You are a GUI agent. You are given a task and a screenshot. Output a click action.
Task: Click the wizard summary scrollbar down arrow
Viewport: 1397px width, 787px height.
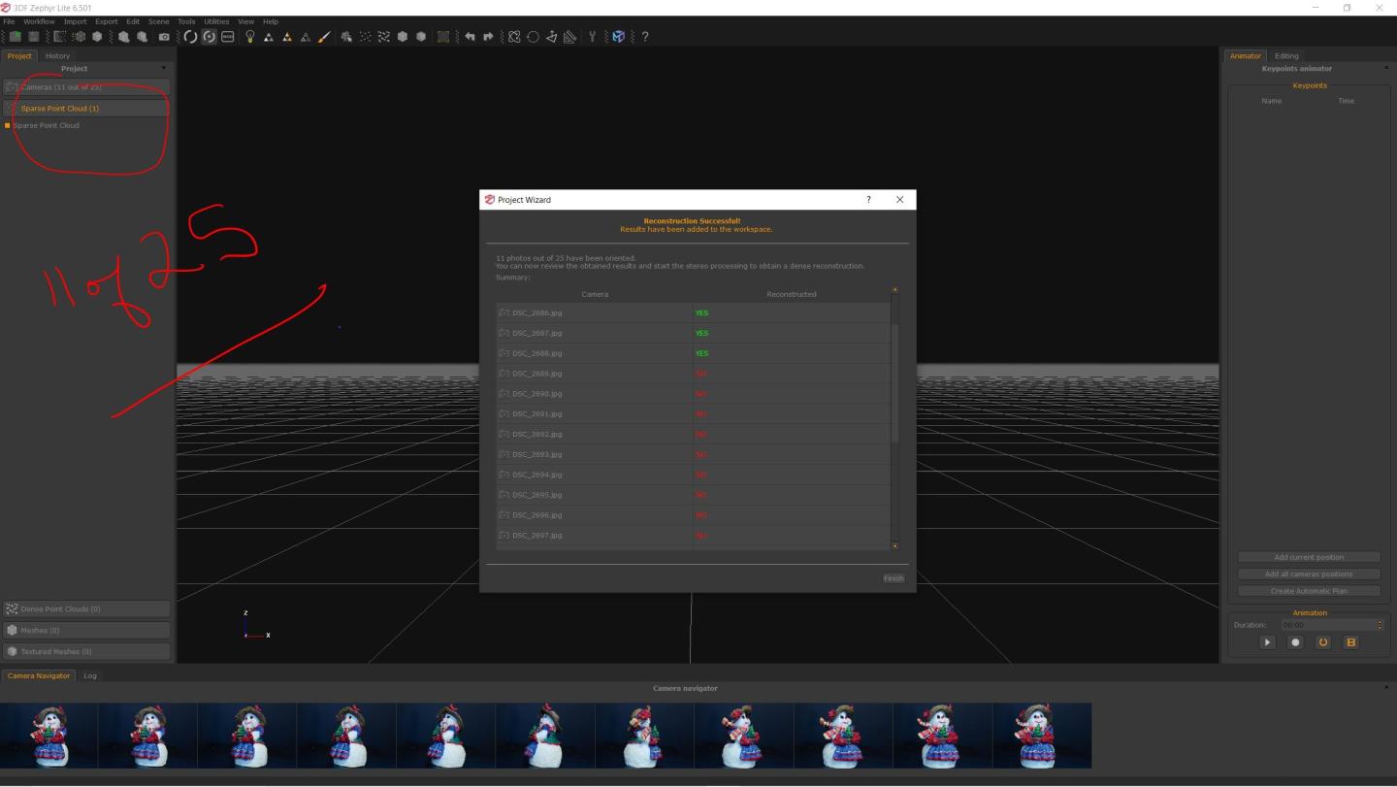[894, 545]
